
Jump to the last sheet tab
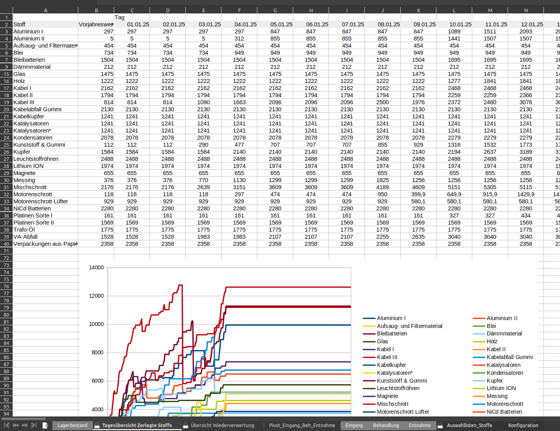click(x=34, y=425)
